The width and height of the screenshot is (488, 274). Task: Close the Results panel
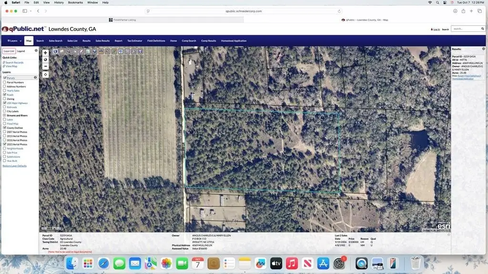484,49
